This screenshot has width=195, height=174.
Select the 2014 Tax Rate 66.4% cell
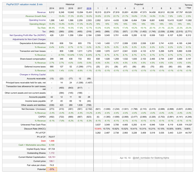click(x=51, y=28)
